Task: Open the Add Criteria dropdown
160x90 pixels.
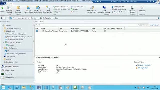Action: [155, 25]
